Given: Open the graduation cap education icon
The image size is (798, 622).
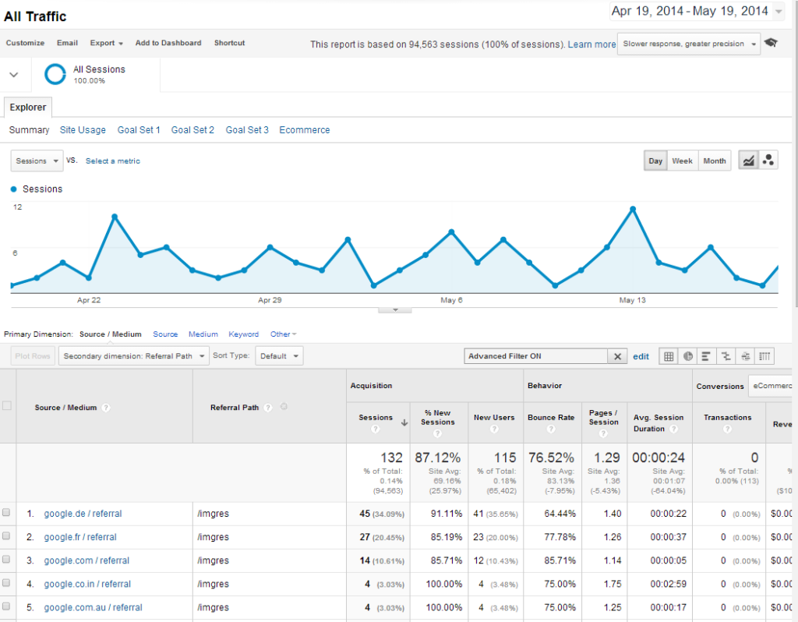Looking at the screenshot, I should click(x=771, y=43).
